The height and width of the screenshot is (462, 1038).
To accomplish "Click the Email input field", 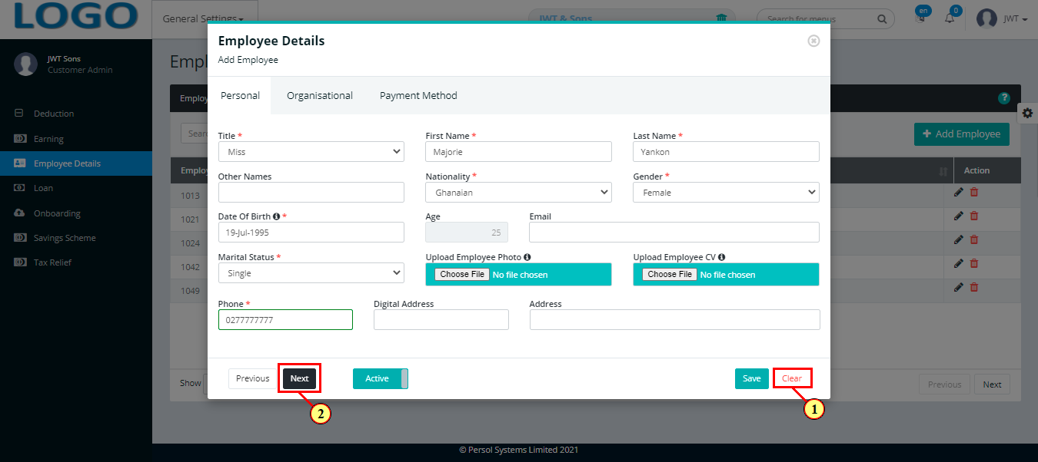I will click(x=674, y=233).
